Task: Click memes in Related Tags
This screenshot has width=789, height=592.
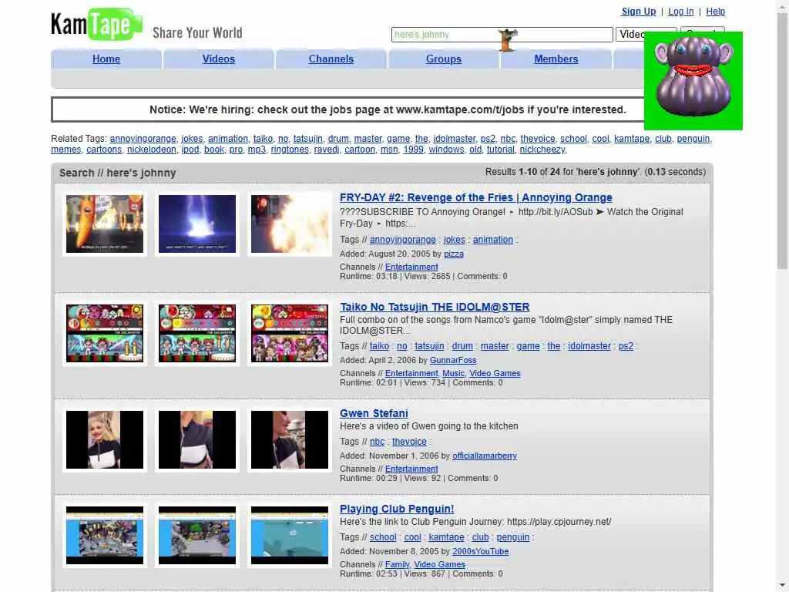Action: tap(66, 150)
